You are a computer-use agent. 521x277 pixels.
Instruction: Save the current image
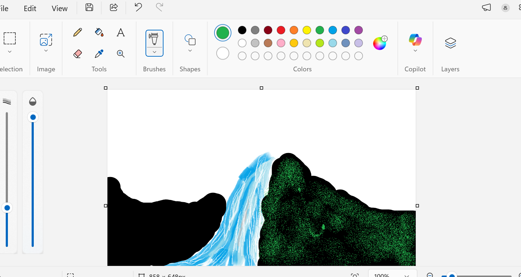click(x=89, y=8)
